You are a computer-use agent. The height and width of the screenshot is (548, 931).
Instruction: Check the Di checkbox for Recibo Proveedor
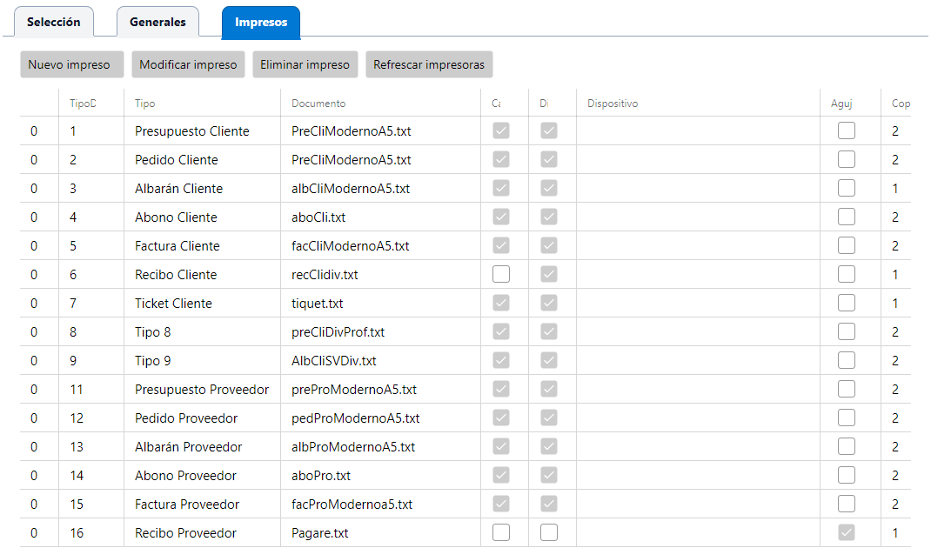[549, 532]
